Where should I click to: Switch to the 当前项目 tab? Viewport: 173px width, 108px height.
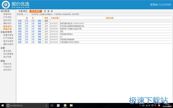(23, 11)
